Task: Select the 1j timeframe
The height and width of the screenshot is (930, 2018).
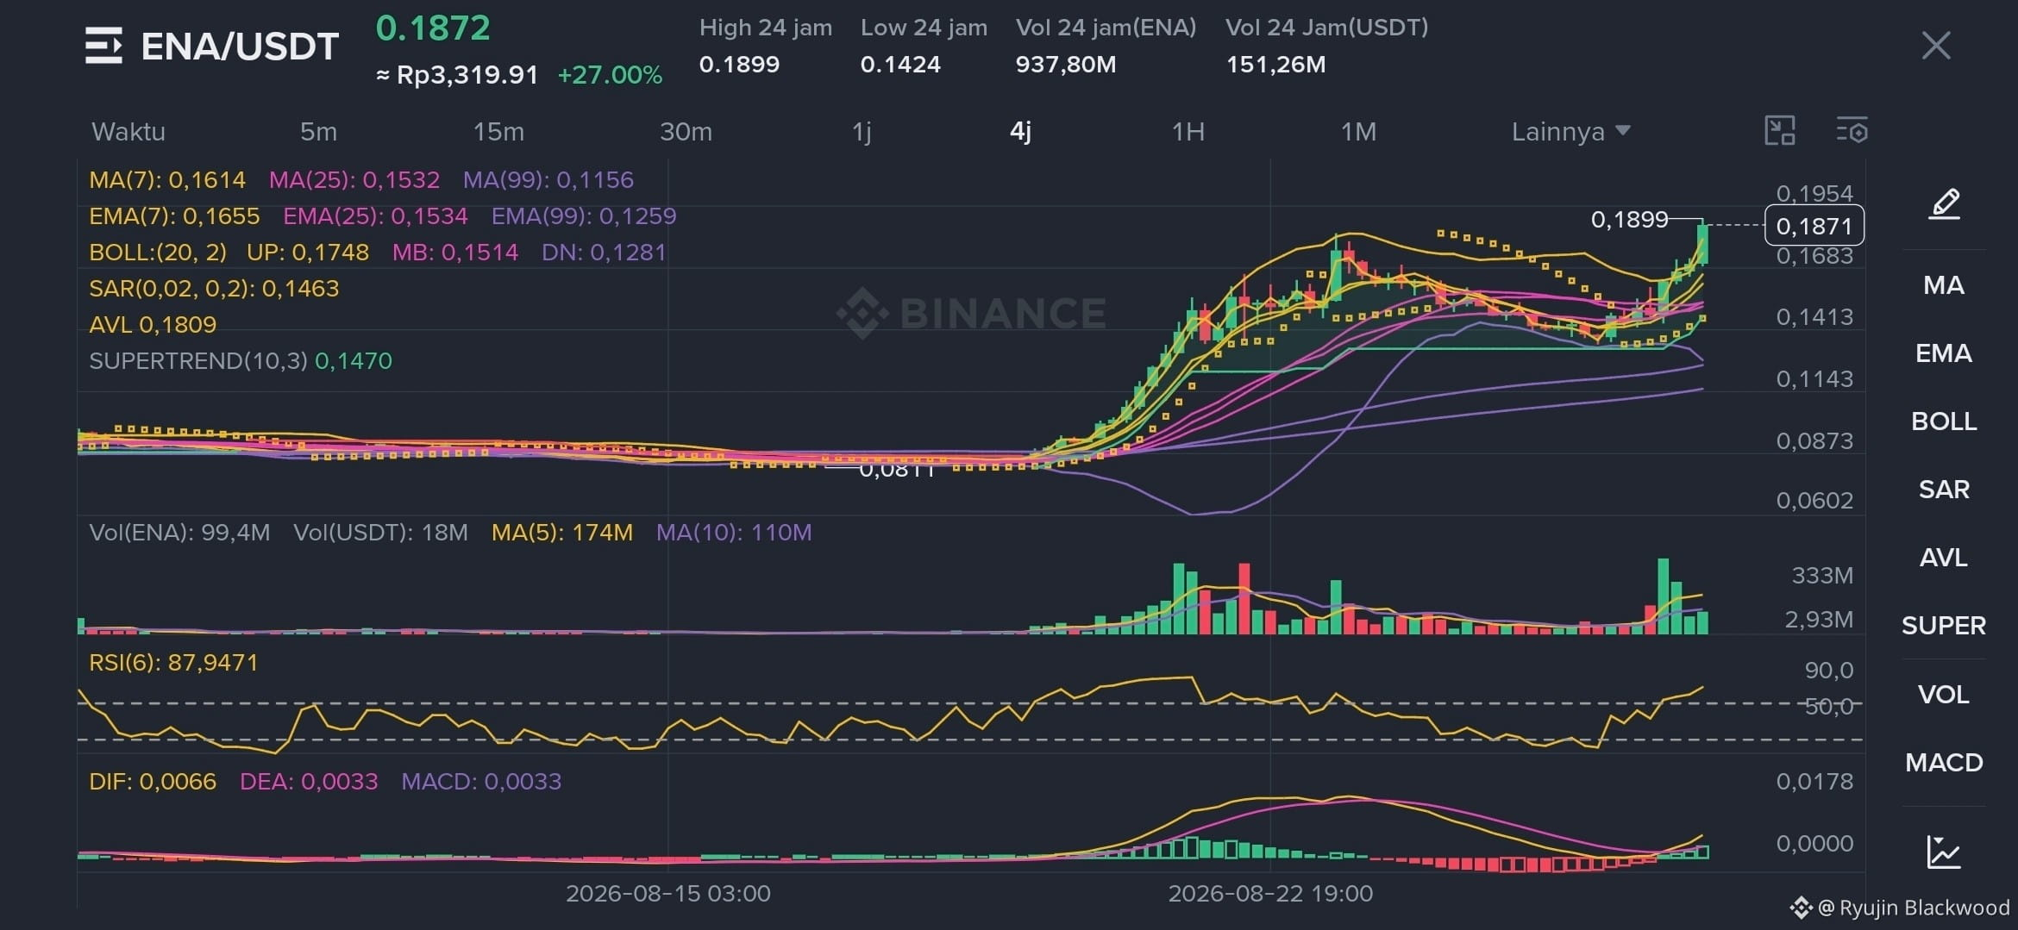Action: point(862,132)
